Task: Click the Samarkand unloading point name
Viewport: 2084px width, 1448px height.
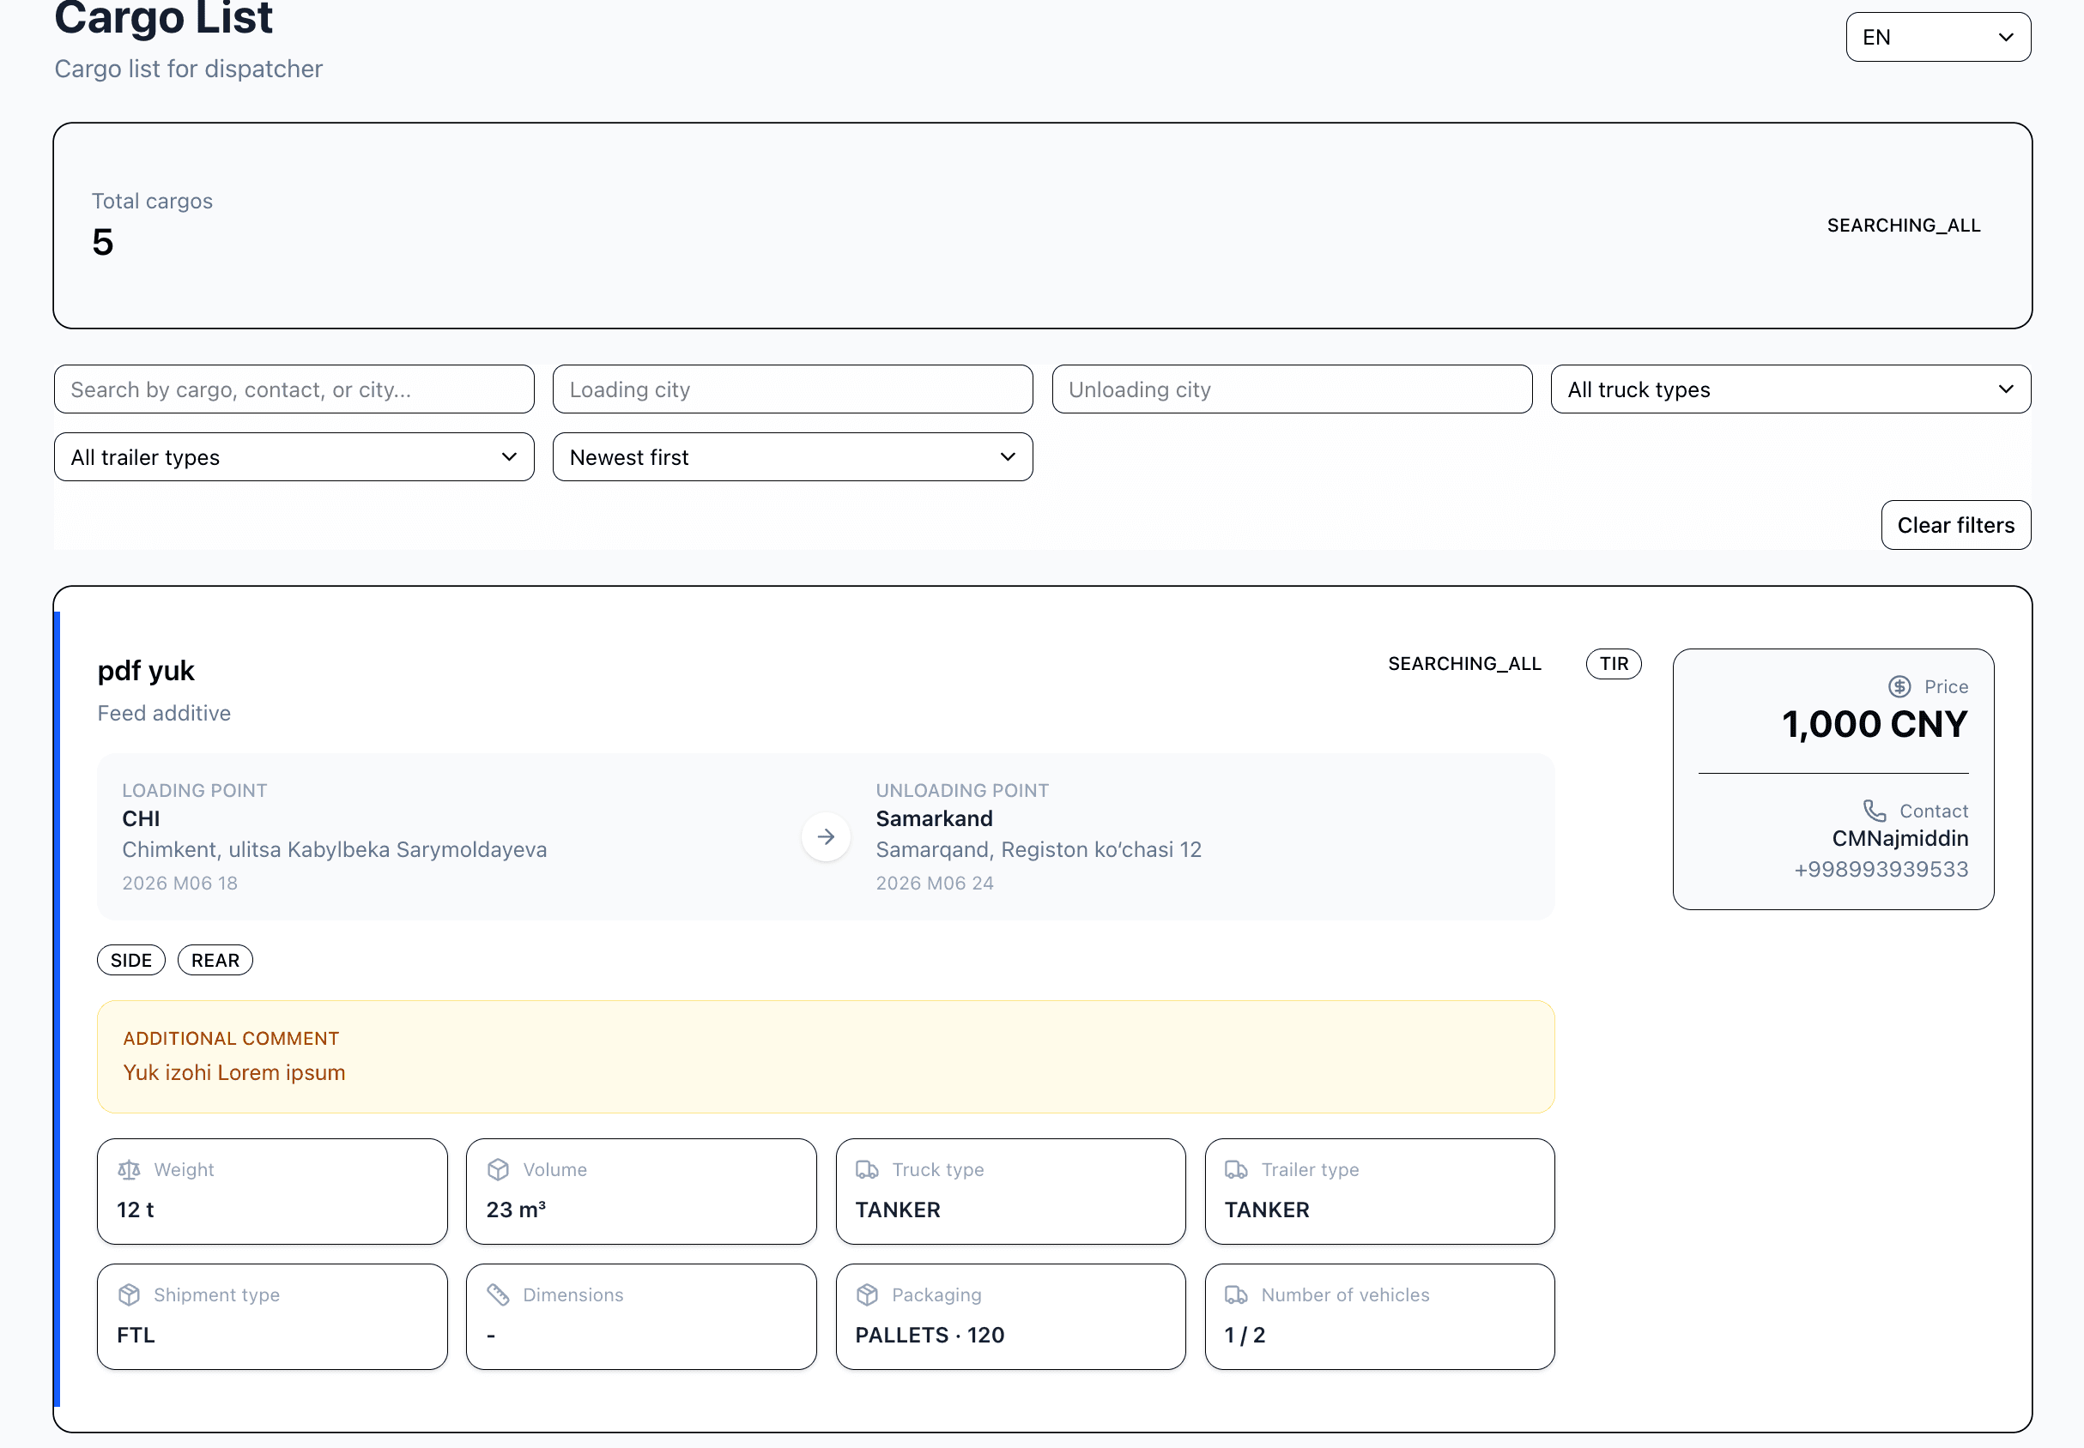Action: tap(934, 818)
